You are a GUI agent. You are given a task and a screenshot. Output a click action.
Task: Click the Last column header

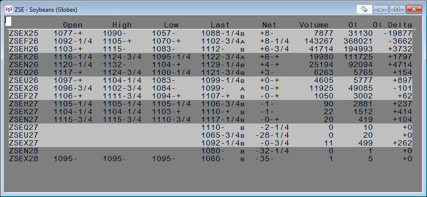220,25
